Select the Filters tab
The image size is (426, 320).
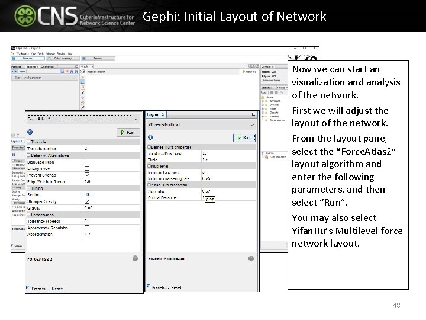(x=281, y=88)
